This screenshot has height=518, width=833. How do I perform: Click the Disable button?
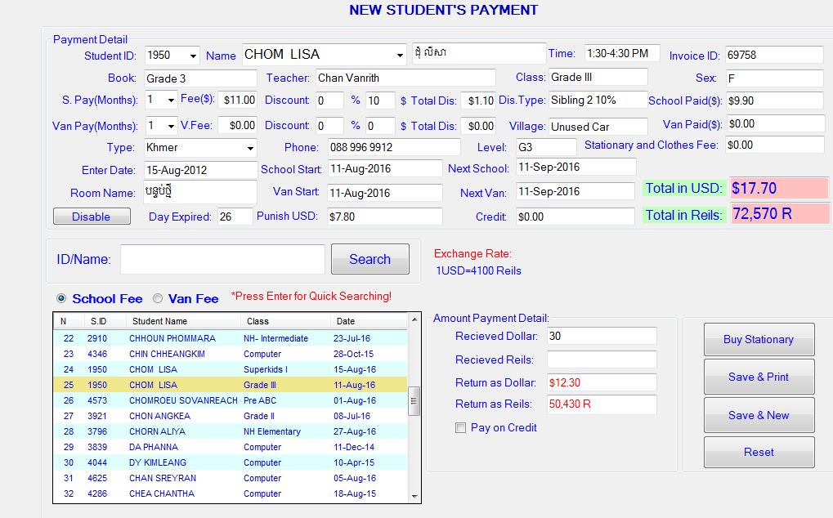click(91, 217)
